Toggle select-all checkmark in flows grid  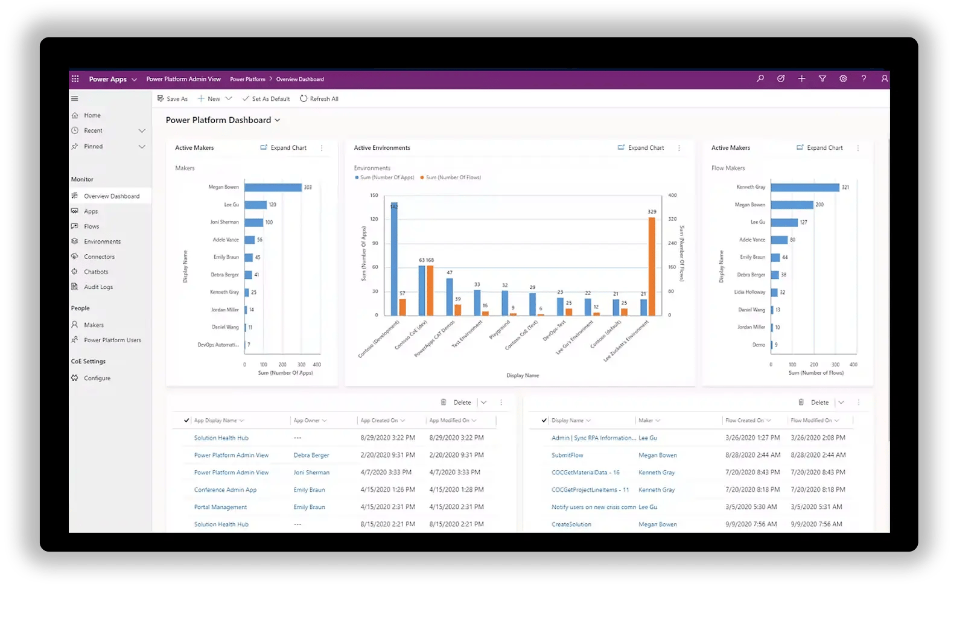click(544, 421)
